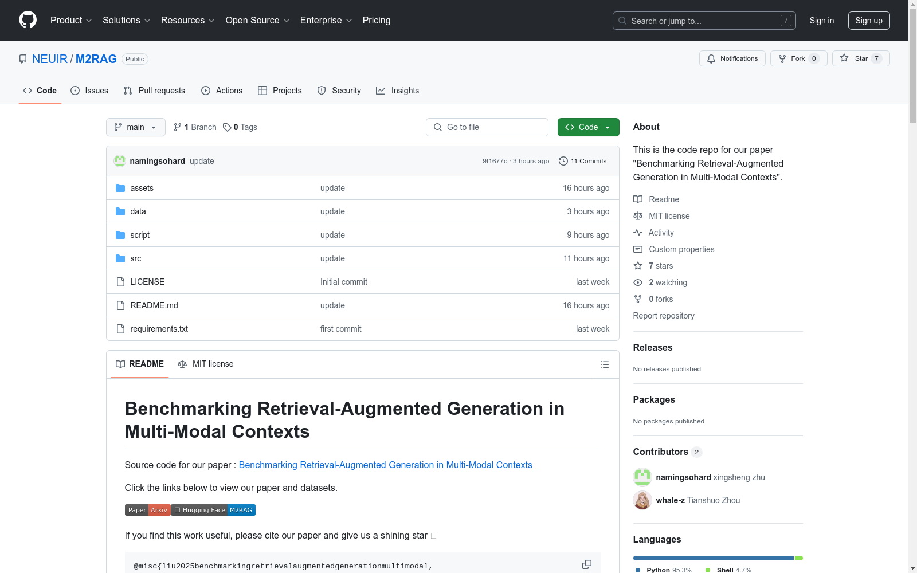Expand the Enterprise menu

326,20
